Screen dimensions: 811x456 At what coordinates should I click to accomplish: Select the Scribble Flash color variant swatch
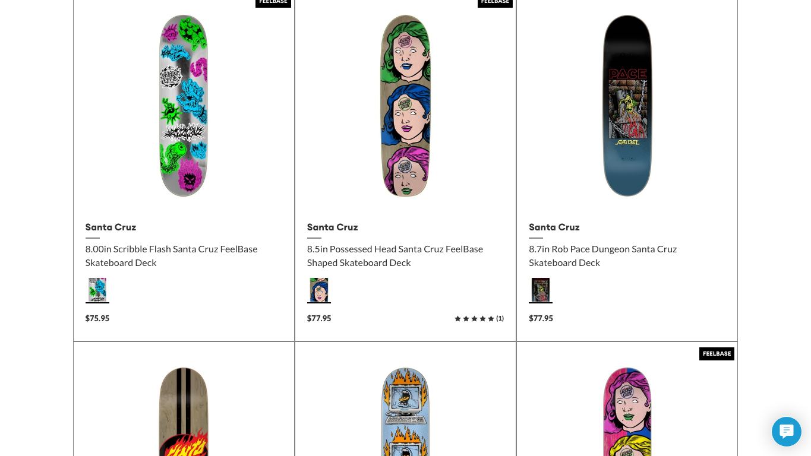[97, 290]
